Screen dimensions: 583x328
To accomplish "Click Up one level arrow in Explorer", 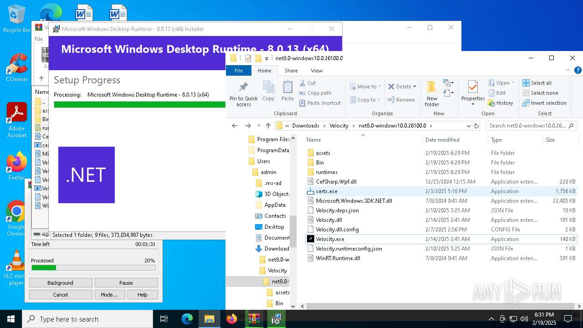I will 268,126.
